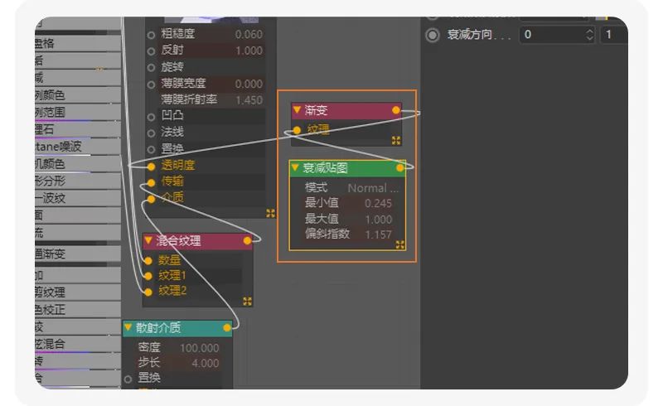Screen dimensions: 663x406
Task: Adjust the 最小值 0.245 value slider
Action: pos(378,204)
